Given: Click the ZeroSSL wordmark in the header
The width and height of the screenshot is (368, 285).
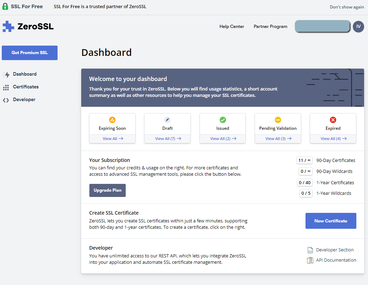Looking at the screenshot, I should (x=35, y=26).
